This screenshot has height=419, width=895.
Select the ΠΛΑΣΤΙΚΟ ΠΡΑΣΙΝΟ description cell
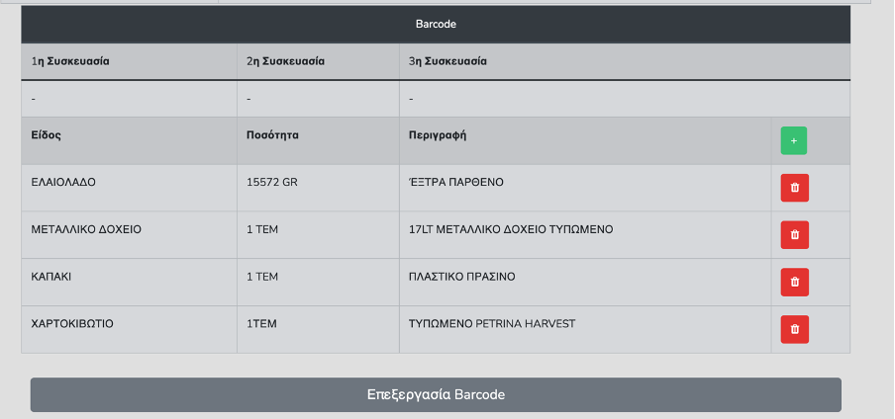[x=585, y=283]
